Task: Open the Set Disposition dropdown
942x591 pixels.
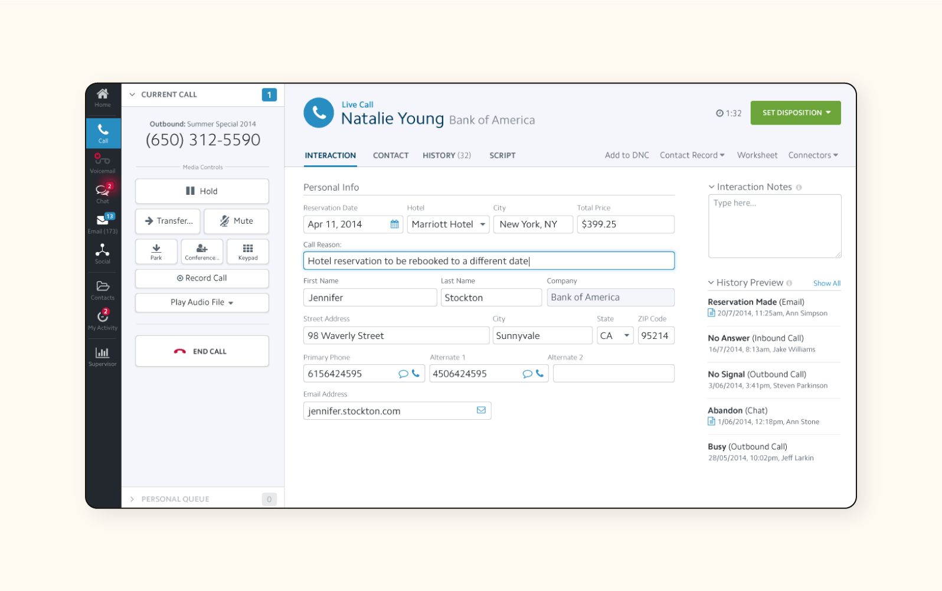Action: 795,113
